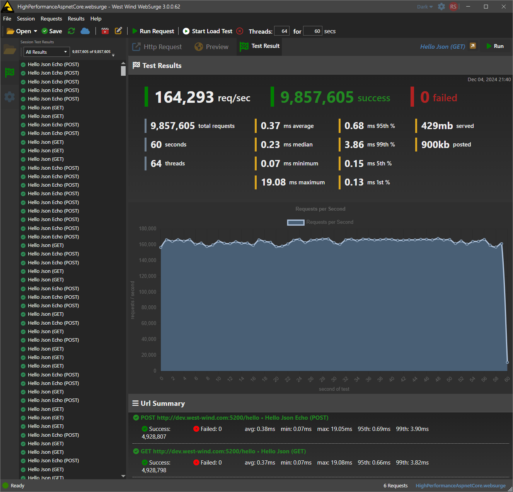Open the Results menu
This screenshot has height=492, width=513.
pos(76,19)
